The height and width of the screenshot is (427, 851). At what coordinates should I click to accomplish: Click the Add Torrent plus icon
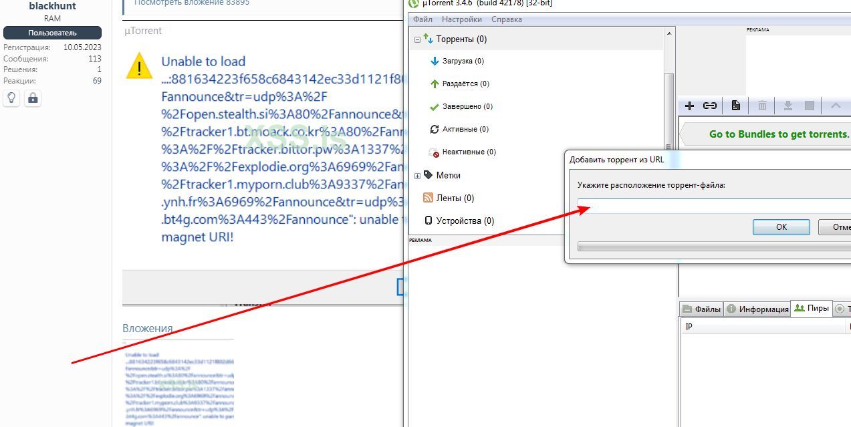click(690, 106)
